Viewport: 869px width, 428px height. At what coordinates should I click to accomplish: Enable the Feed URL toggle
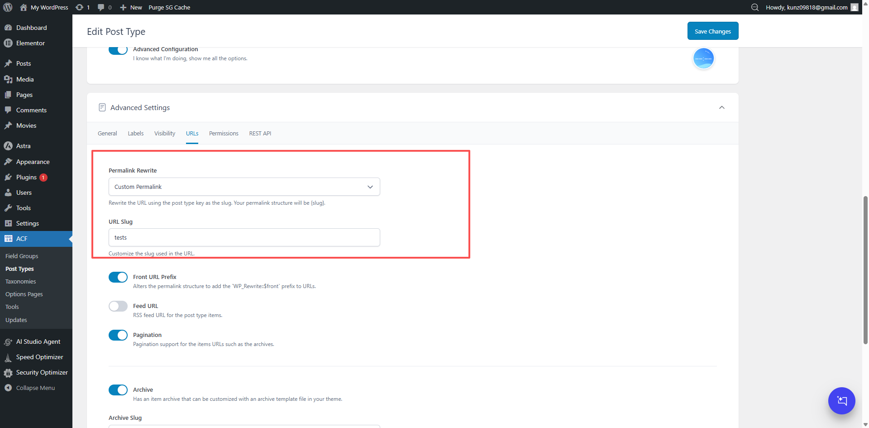tap(118, 306)
